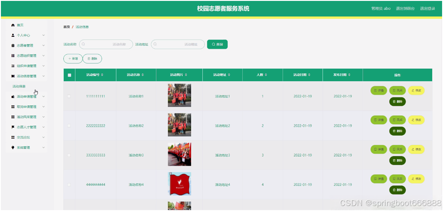Open the red flag thumbnail of 活动名称4
Viewport: 443px width, 211px height.
(180, 184)
